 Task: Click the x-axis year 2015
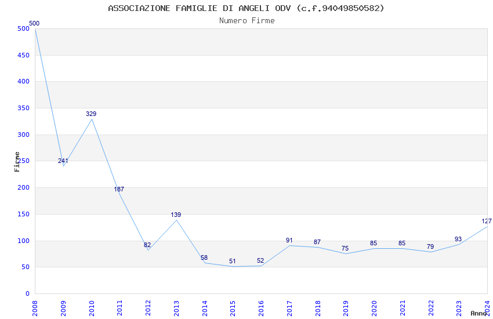(233, 308)
